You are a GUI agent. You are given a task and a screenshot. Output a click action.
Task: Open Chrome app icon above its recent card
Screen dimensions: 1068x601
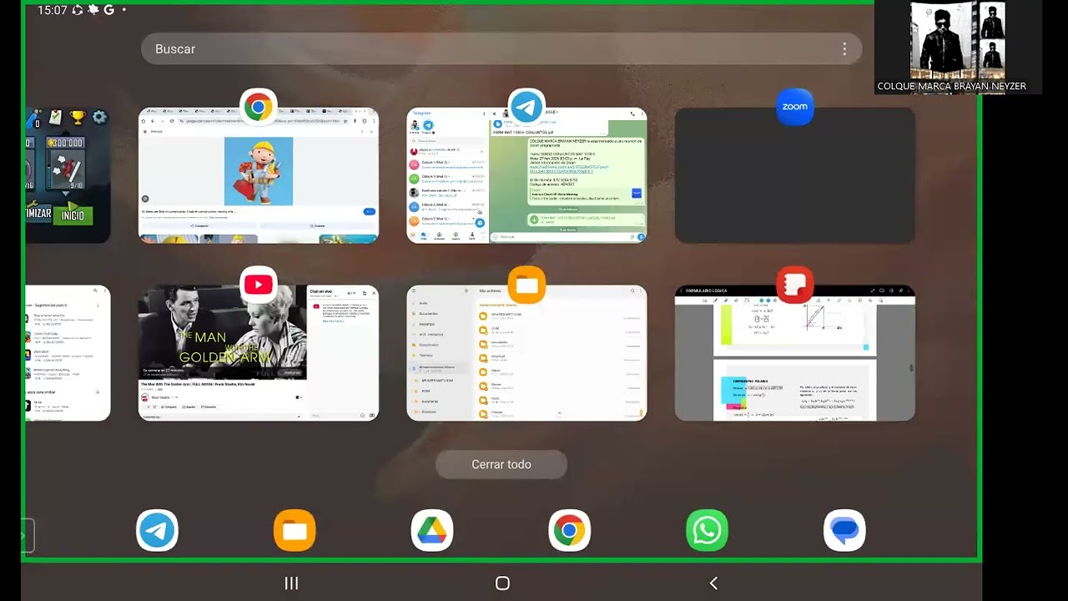(x=259, y=107)
